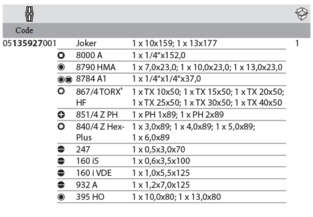Image resolution: width=313 pixels, height=217 pixels.
Task: Click the wrench set icon above Code
Action: [x=29, y=14]
